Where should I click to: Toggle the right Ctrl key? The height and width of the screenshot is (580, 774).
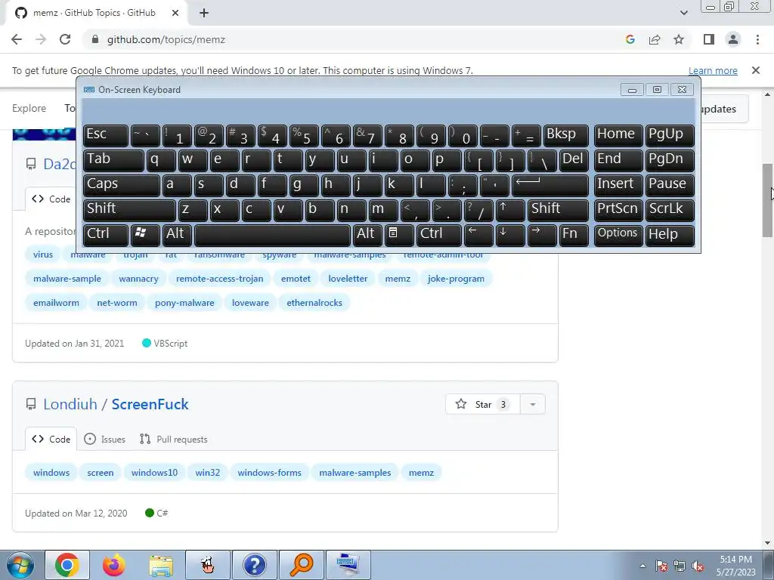tap(439, 236)
